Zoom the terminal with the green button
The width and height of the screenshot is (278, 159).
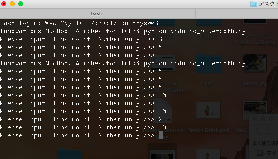point(21,4)
